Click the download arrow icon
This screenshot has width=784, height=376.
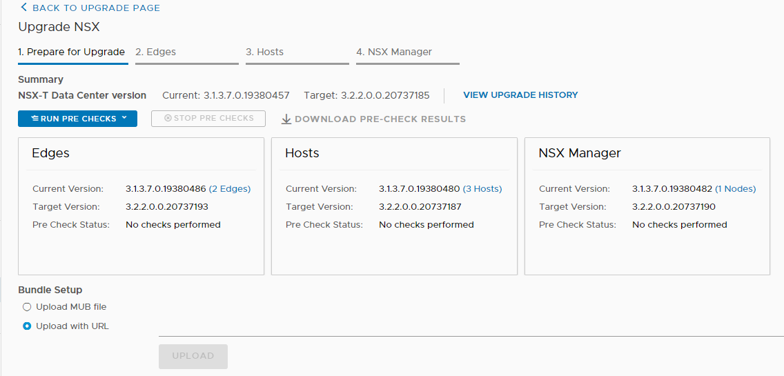click(286, 119)
